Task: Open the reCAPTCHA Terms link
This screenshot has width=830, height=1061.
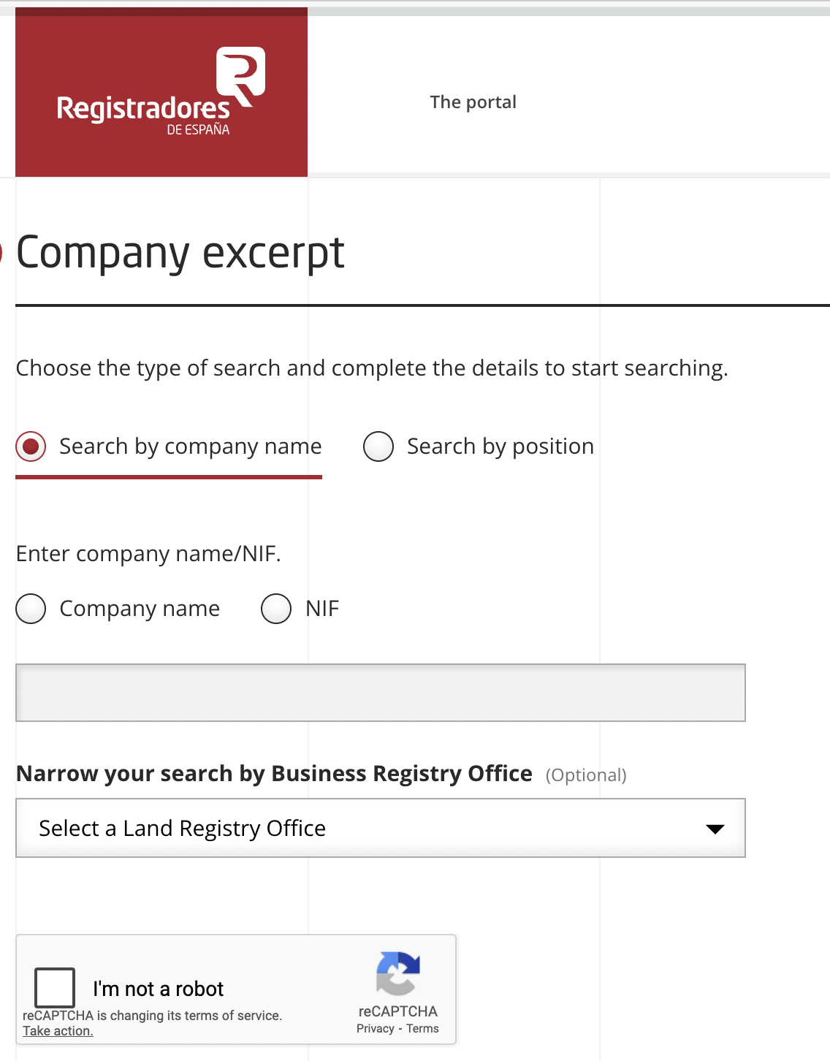Action: coord(422,1029)
